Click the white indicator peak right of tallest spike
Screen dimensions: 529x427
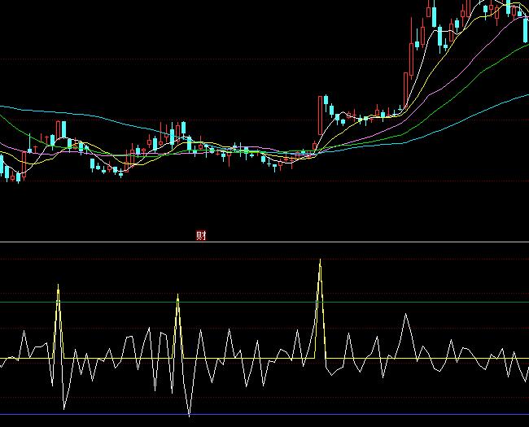405,315
